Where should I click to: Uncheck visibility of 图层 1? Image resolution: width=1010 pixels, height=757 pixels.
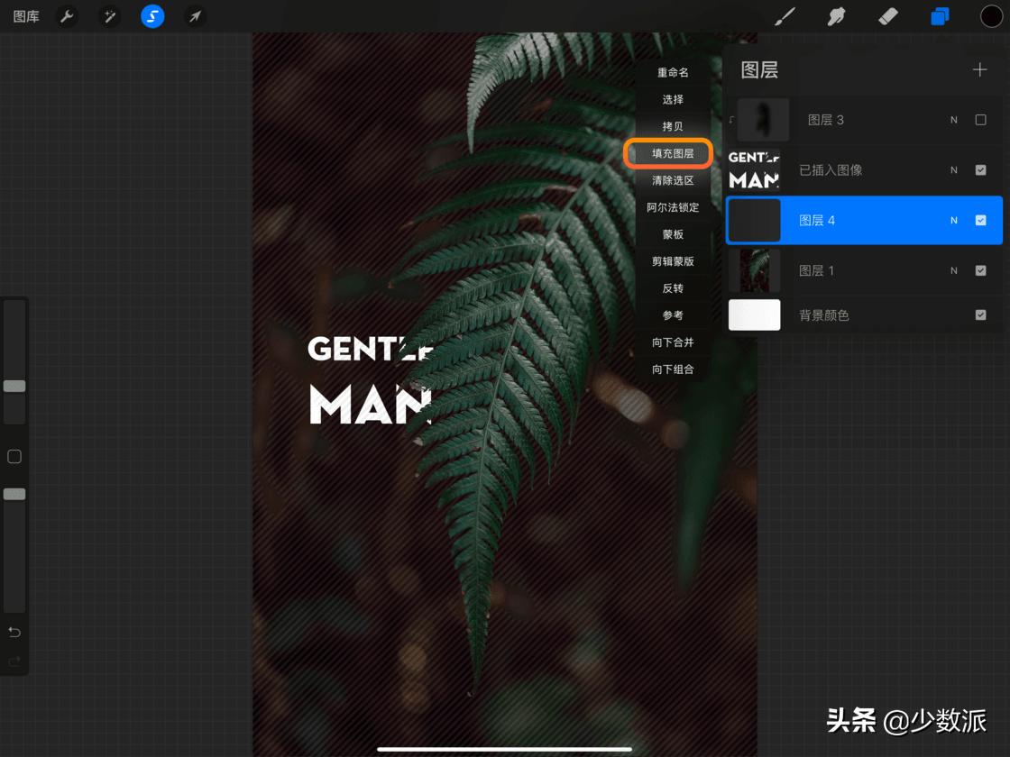[x=980, y=270]
